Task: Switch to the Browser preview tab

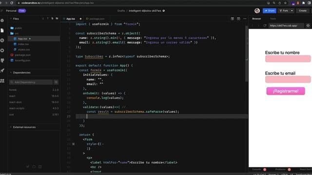Action: point(256,18)
